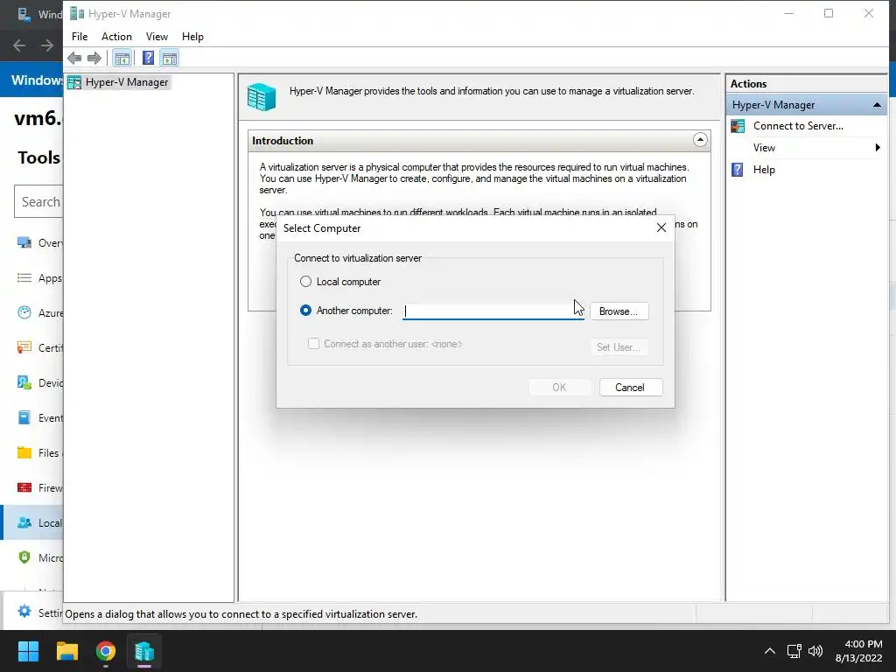Click the Overview icon in background sidebar
Screen dimensions: 896x672
24,243
